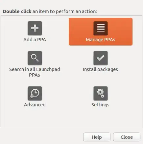Image resolution: width=143 pixels, height=144 pixels.
Task: Click the Install packages checkmark icon
Action: point(101,58)
